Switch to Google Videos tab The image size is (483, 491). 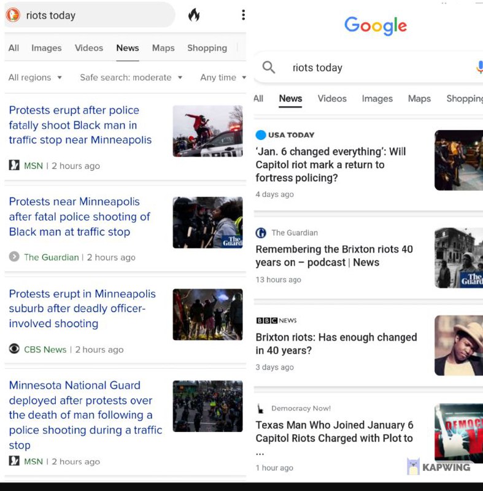(x=332, y=98)
